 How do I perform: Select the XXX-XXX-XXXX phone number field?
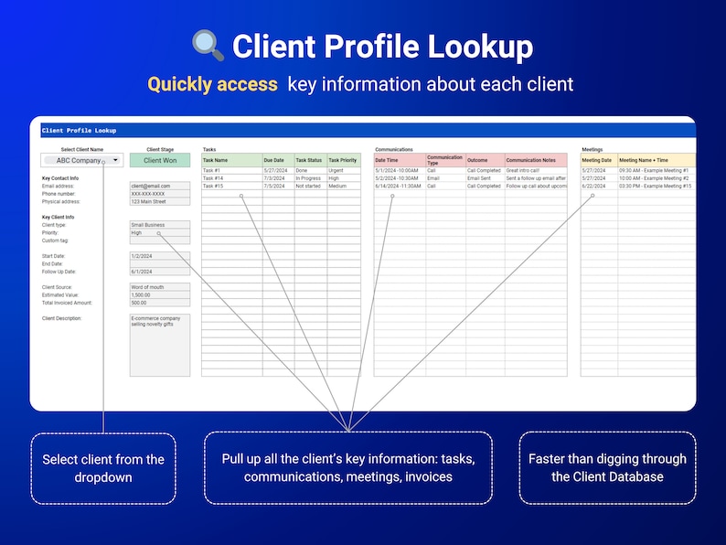pos(160,194)
